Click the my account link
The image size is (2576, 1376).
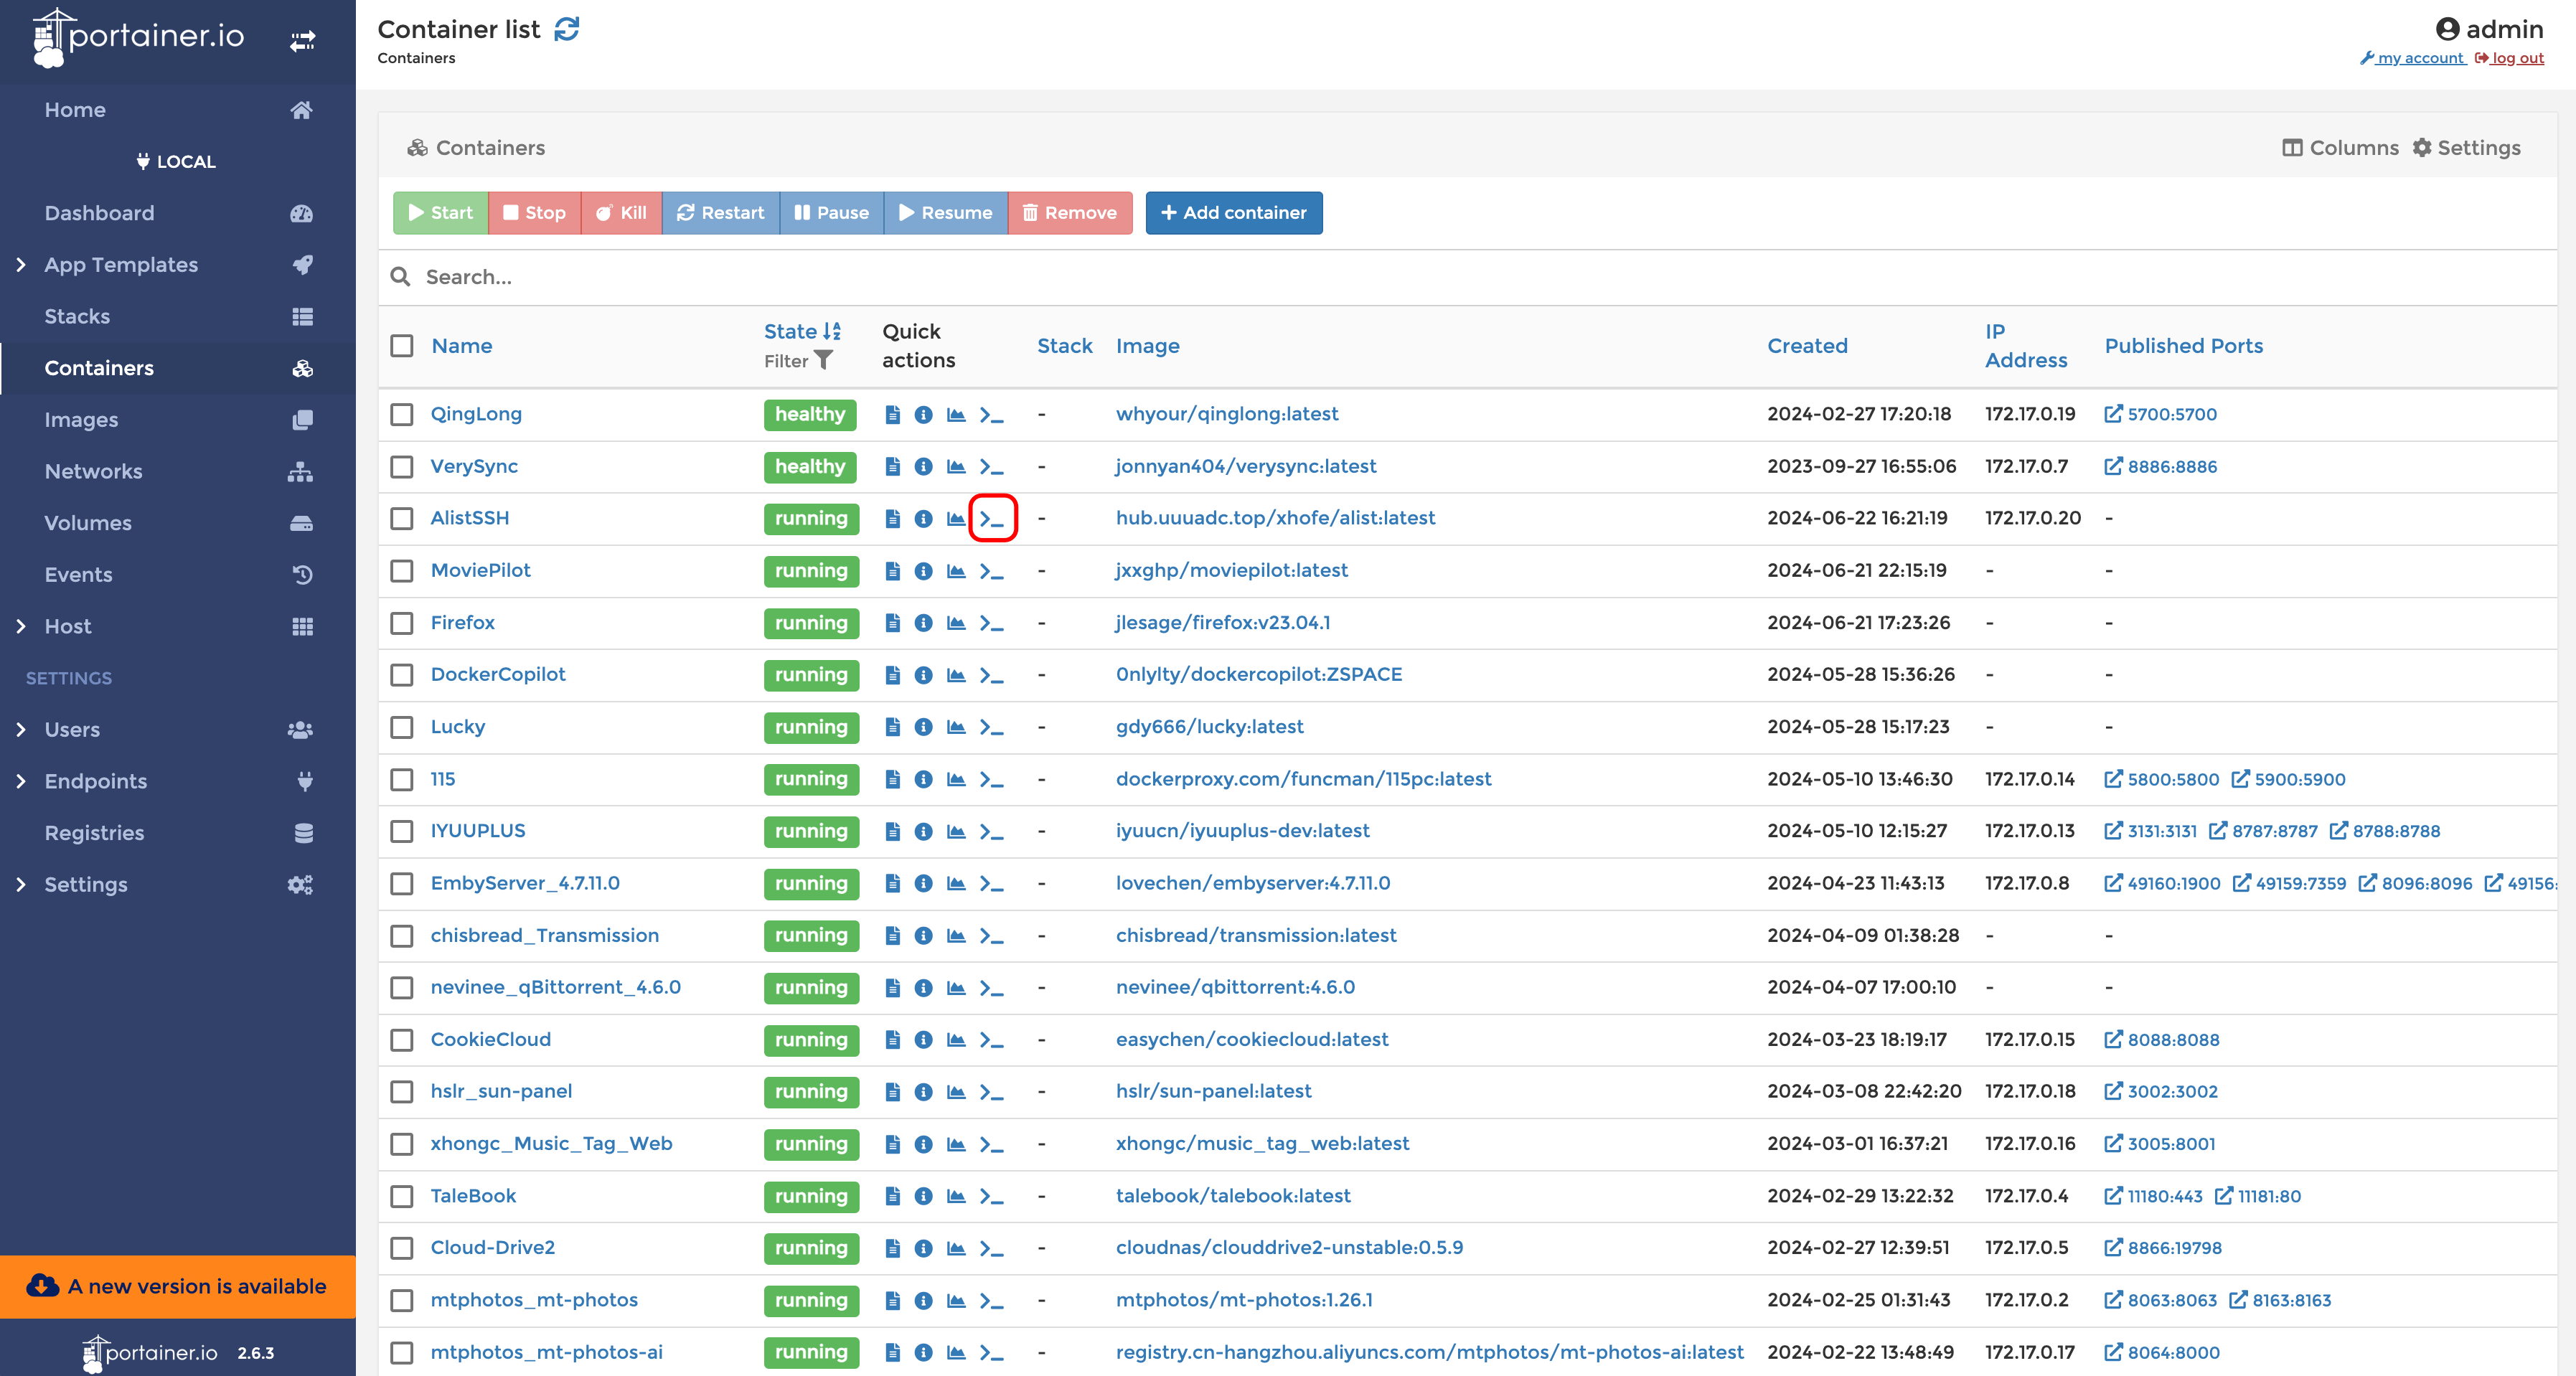point(2412,58)
